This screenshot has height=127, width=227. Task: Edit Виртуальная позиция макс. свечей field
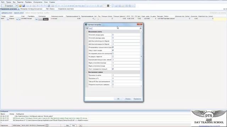pos(126,60)
